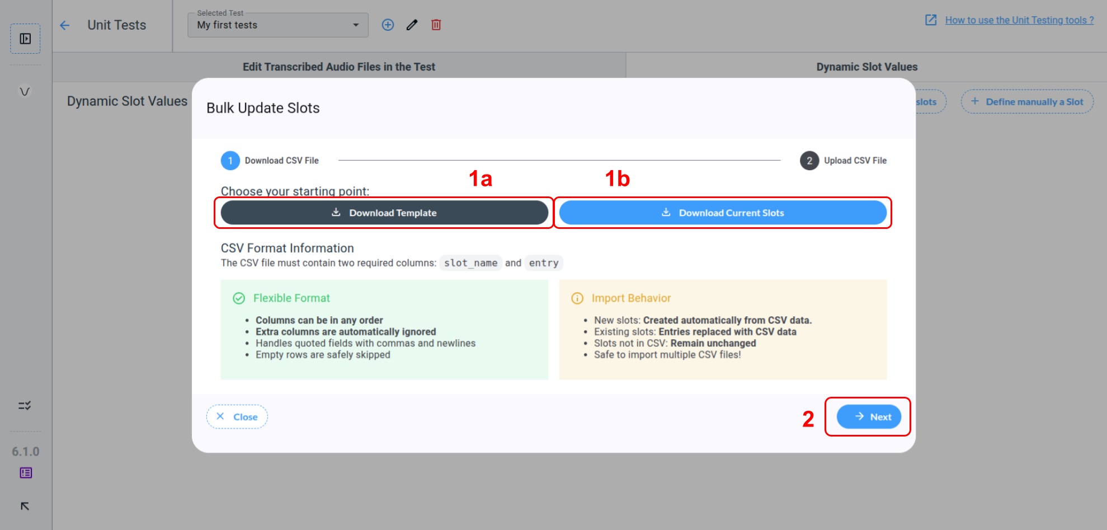Image resolution: width=1107 pixels, height=530 pixels.
Task: Click step 2 circle labeled Upload CSV File
Action: pos(809,161)
